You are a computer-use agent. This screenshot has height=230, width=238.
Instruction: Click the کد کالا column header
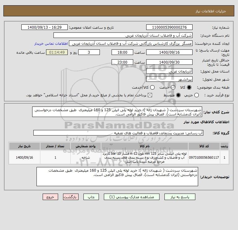(204, 146)
